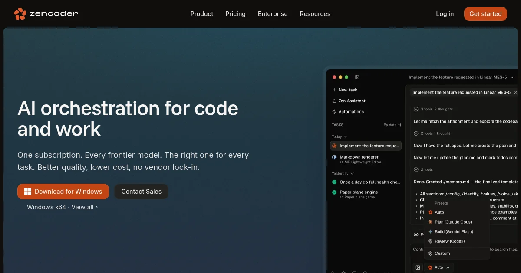Click the 'AI orchestration for code and work' heading
The width and height of the screenshot is (521, 273).
[x=128, y=119]
